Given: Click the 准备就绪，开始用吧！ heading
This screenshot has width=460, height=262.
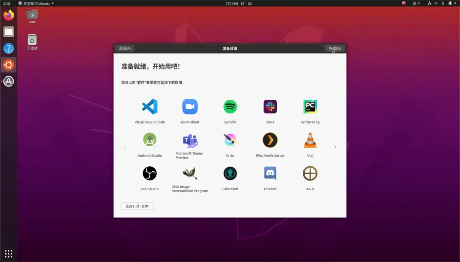Looking at the screenshot, I should [x=150, y=66].
